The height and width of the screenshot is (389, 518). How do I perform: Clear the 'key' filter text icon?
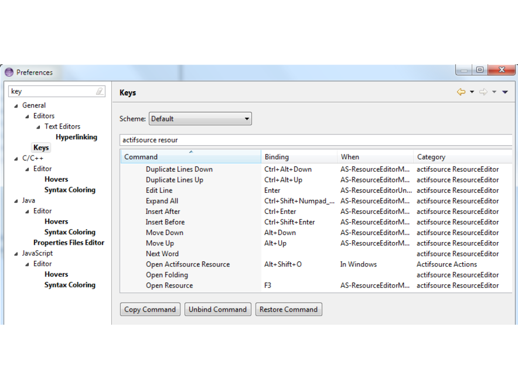click(x=99, y=91)
